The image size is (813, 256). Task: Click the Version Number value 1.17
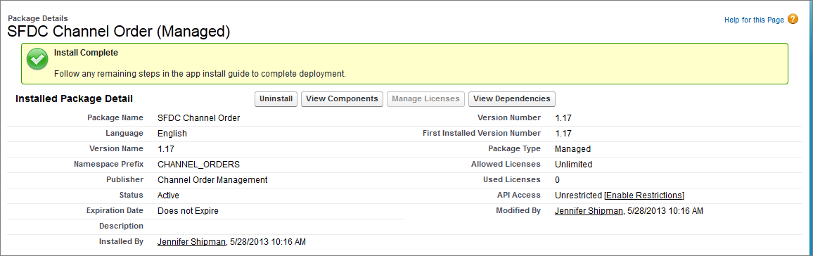(563, 117)
